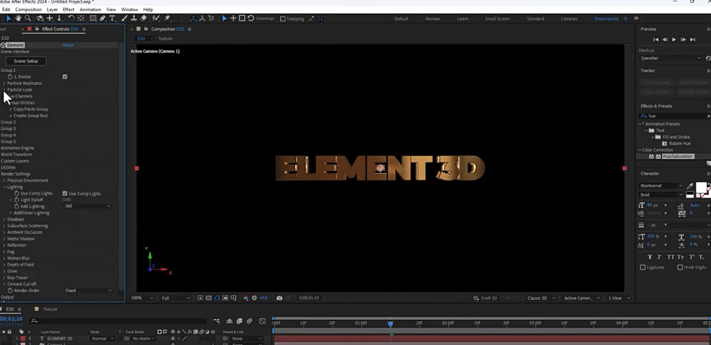
Task: Toggle the Snapping checkbox
Action: tap(283, 18)
